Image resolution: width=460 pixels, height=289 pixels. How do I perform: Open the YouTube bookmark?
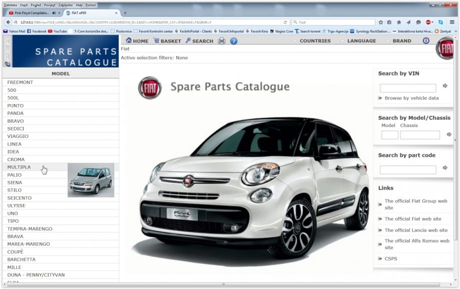[x=58, y=31]
